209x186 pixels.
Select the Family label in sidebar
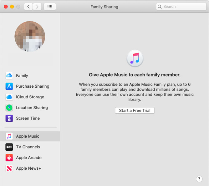coord(22,76)
